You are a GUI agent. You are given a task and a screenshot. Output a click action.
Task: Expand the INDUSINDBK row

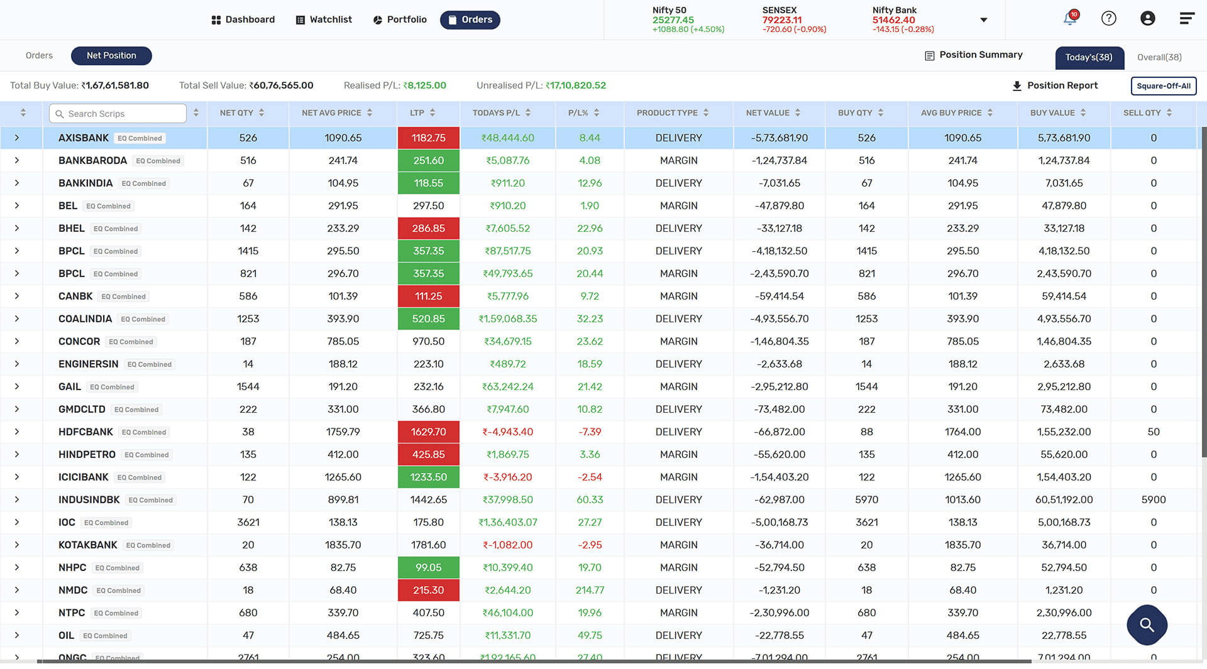coord(17,499)
